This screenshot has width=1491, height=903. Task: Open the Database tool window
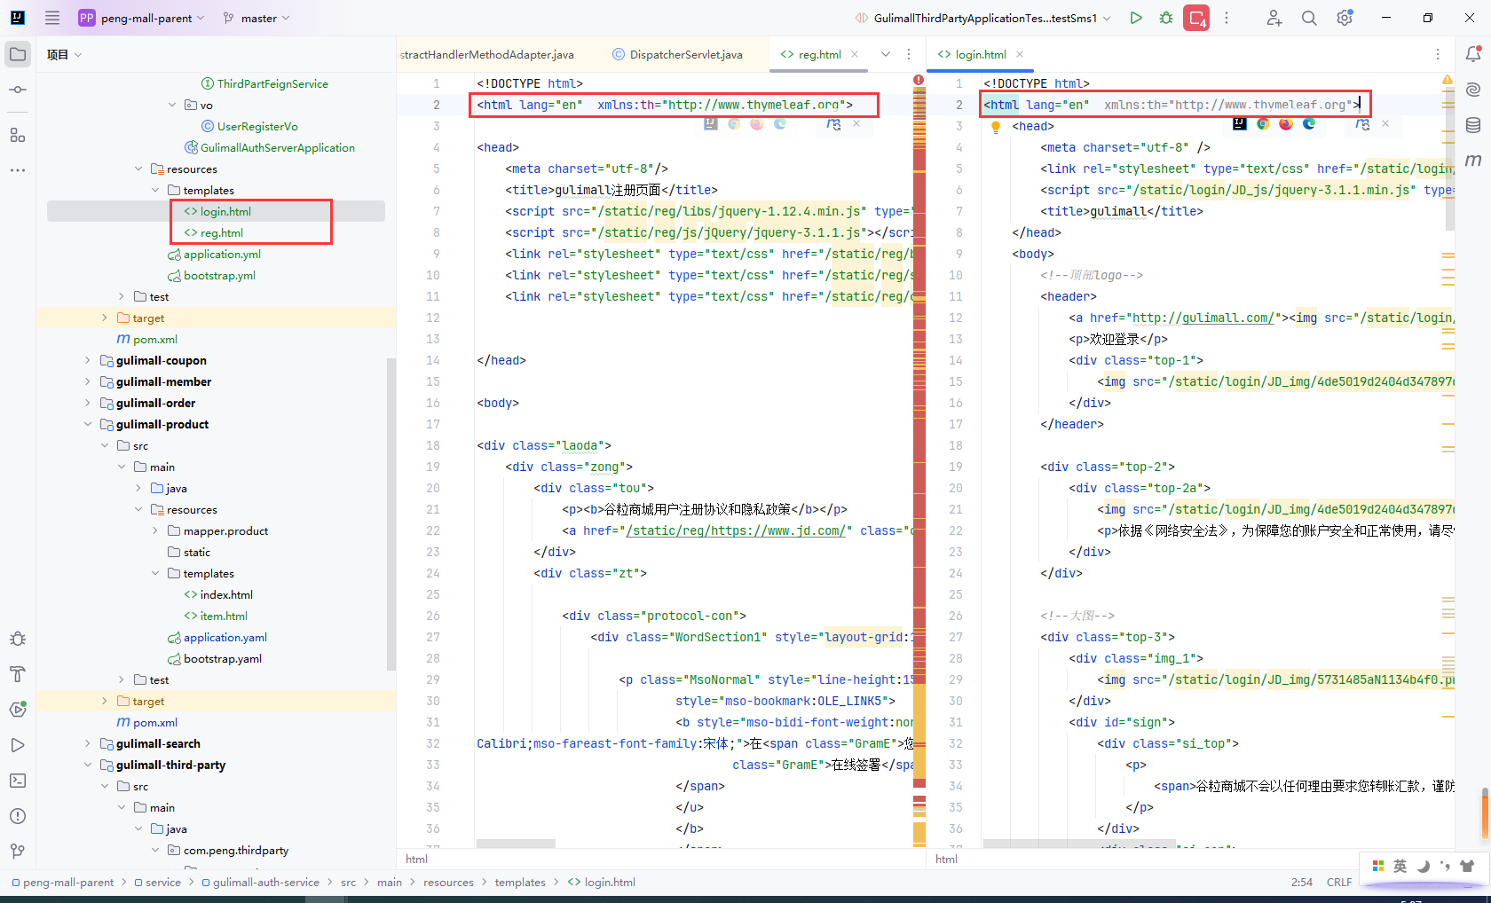1473,125
